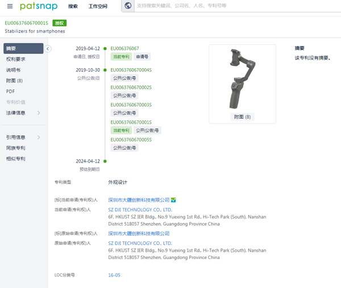Select the 权利要求 sidebar tab
Image resolution: width=341 pixels, height=288 pixels.
[x=16, y=59]
